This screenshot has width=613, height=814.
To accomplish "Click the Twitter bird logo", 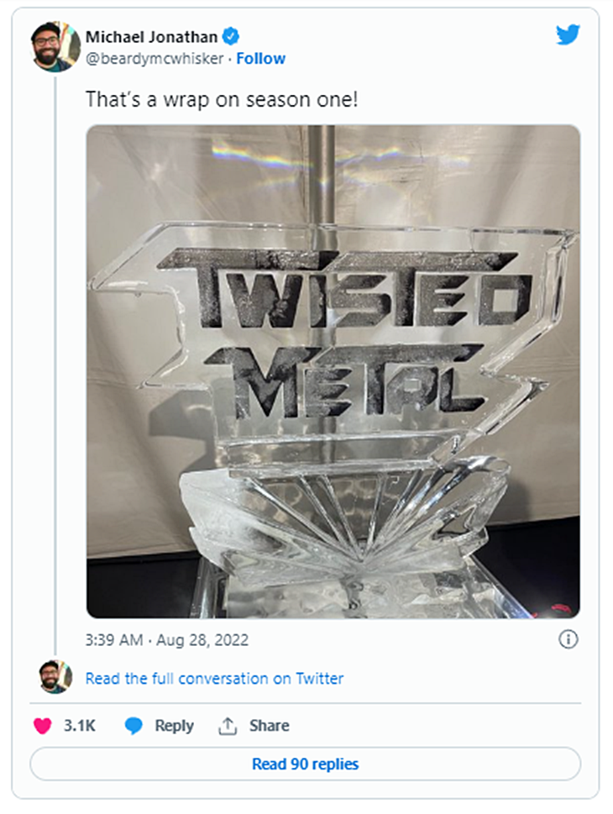I will (x=568, y=34).
